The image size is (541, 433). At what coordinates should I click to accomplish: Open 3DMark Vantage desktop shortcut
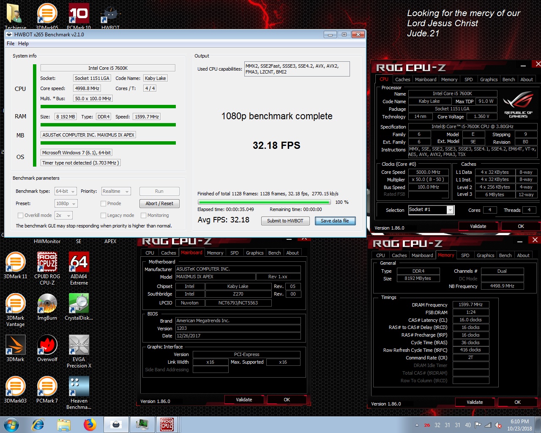pyautogui.click(x=15, y=310)
